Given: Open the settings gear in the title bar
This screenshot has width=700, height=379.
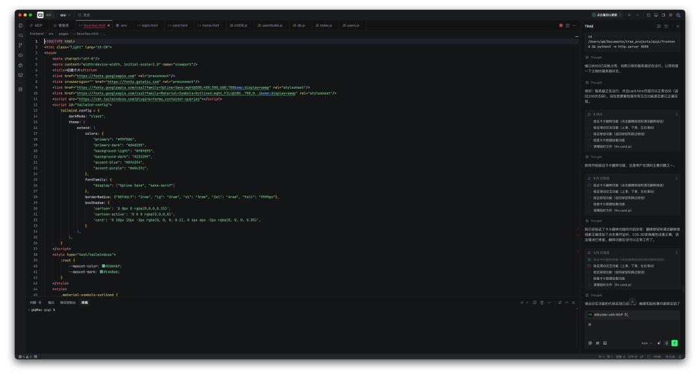Looking at the screenshot, I should (671, 15).
